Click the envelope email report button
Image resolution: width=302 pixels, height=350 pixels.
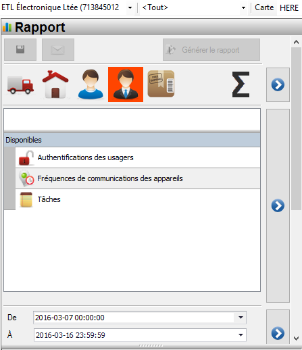click(58, 49)
